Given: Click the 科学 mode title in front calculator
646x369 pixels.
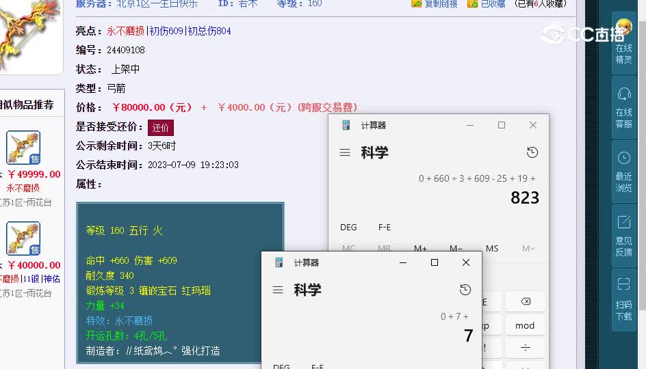Looking at the screenshot, I should (308, 290).
